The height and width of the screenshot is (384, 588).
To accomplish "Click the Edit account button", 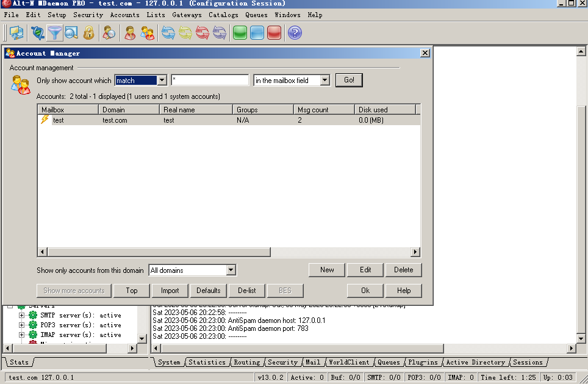I will point(365,270).
